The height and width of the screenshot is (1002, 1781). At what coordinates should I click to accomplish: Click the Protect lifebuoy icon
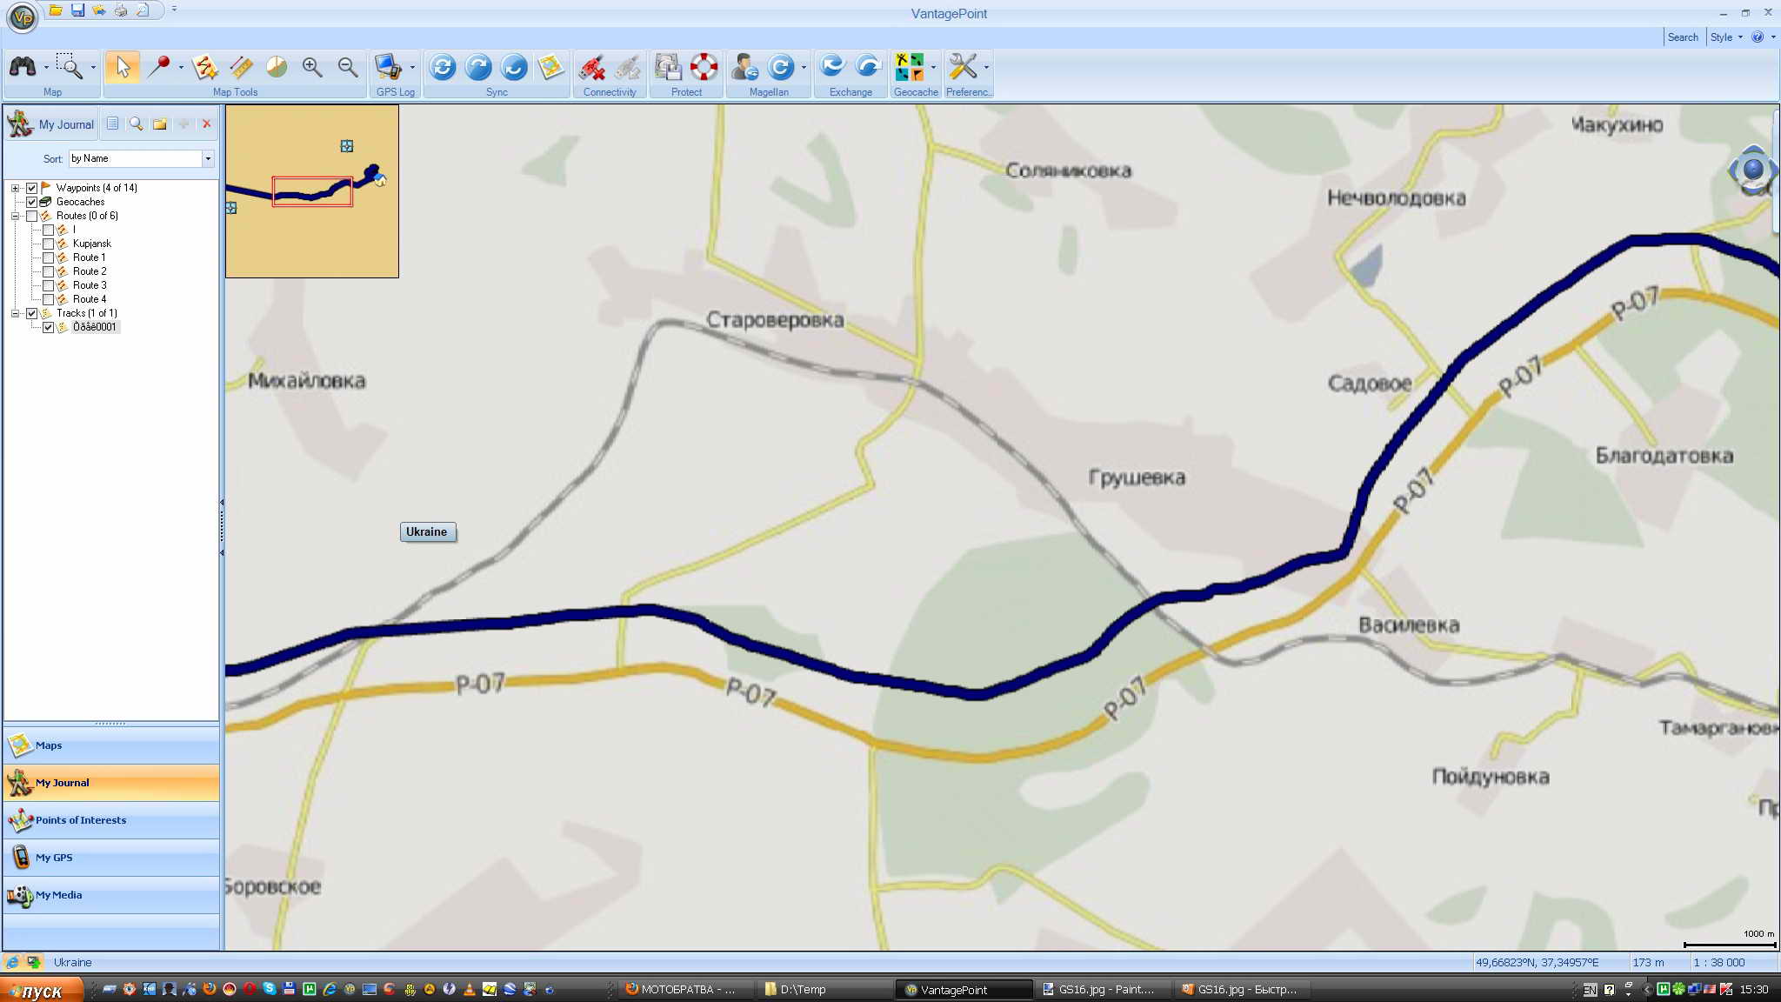pyautogui.click(x=704, y=67)
